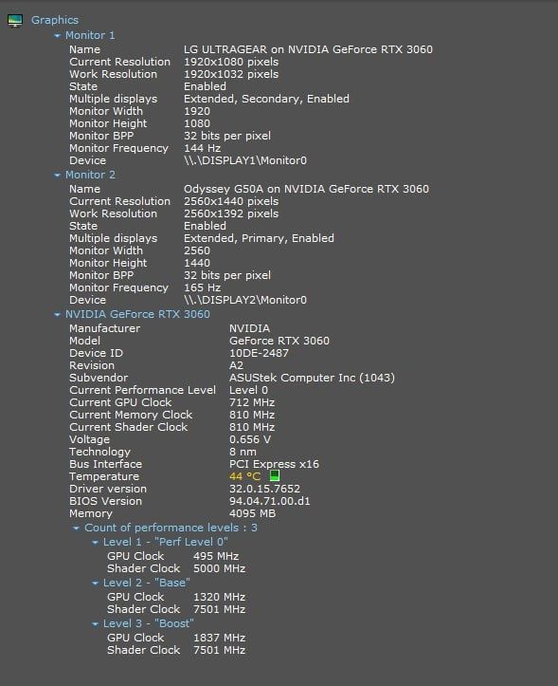Select the Graphics section heading
Screen dimensions: 558x686
tap(55, 20)
